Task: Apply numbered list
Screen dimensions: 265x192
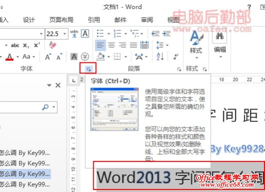Action: (117, 33)
